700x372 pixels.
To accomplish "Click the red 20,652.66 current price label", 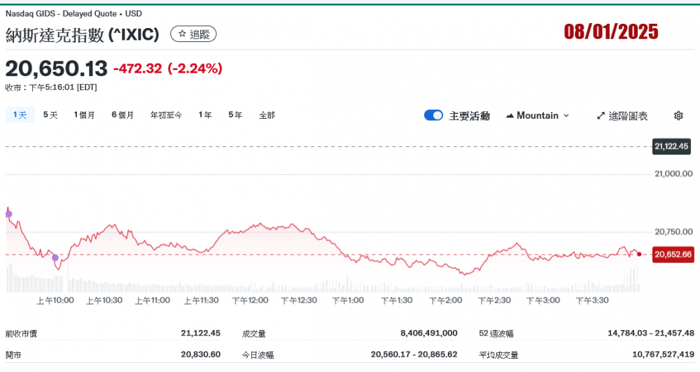I will click(x=672, y=255).
